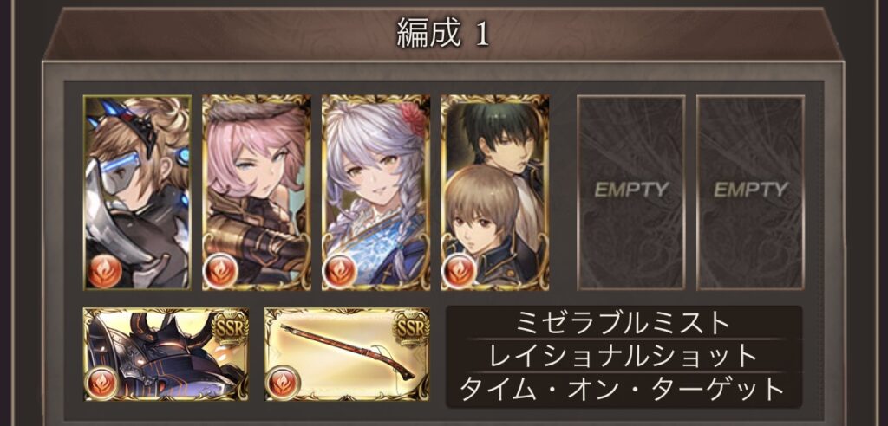Tap the fire element icon on the goggled character
This screenshot has width=888, height=426.
[x=104, y=272]
